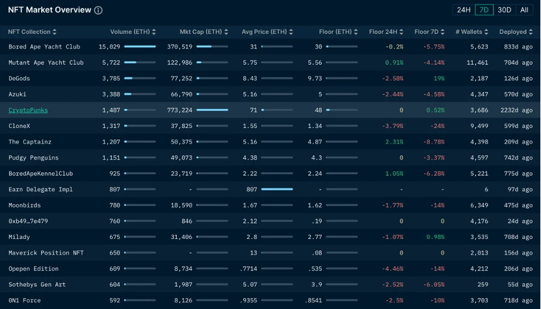Click BoredApeKennelClub Floor 24H value 1.05%
Image resolution: width=541 pixels, height=309 pixels.
(x=394, y=173)
